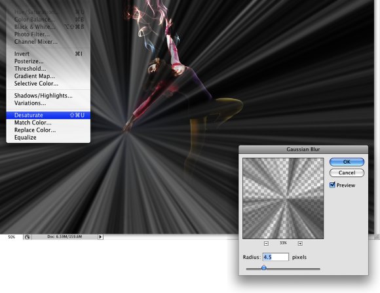
Task: Open Threshold adjustment
Action: click(48, 69)
